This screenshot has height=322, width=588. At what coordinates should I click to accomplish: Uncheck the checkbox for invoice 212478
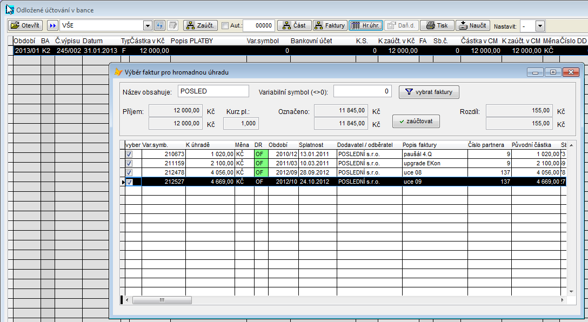click(129, 172)
